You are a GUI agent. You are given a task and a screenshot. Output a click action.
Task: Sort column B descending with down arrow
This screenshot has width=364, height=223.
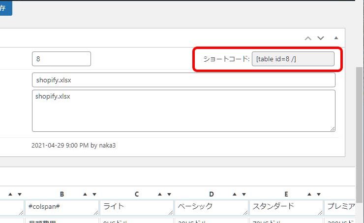coord(94,195)
